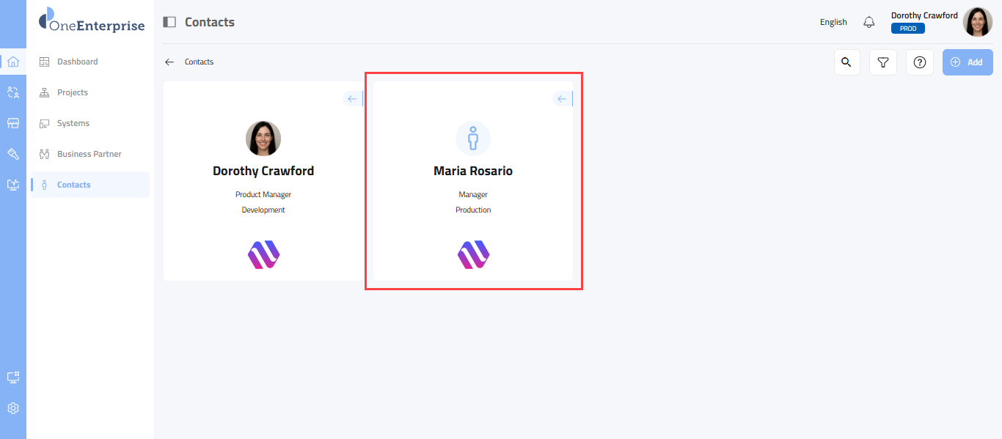Open the notifications bell
This screenshot has width=1002, height=439.
(869, 22)
